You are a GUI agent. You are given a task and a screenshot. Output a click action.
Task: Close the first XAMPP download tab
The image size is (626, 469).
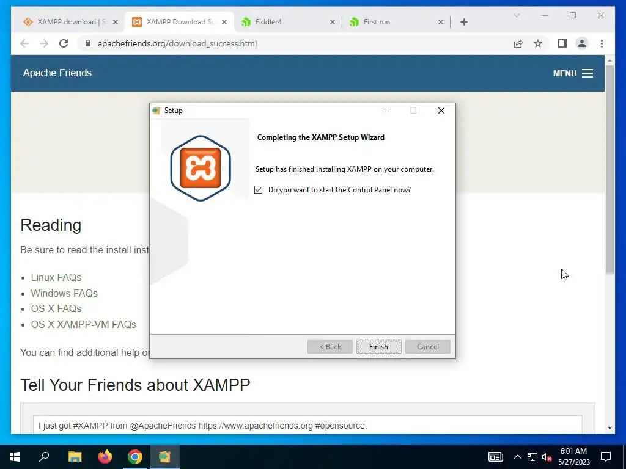click(116, 23)
